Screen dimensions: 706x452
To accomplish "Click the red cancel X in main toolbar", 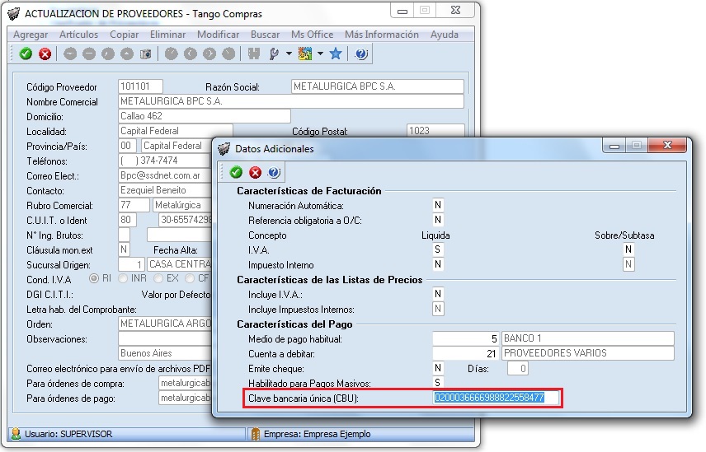I will coord(45,54).
